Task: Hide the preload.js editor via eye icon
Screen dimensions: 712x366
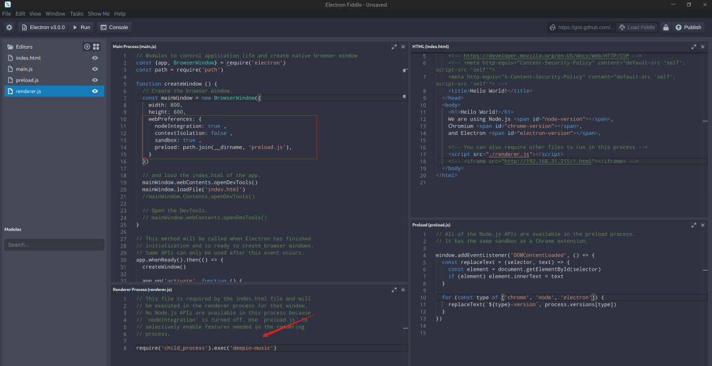Action: (x=95, y=80)
